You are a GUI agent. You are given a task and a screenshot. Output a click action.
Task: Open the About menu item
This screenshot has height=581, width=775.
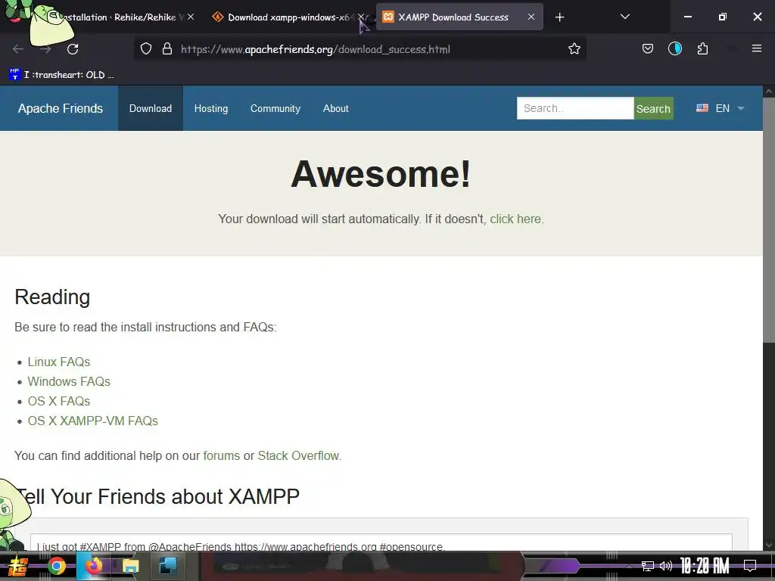click(335, 108)
